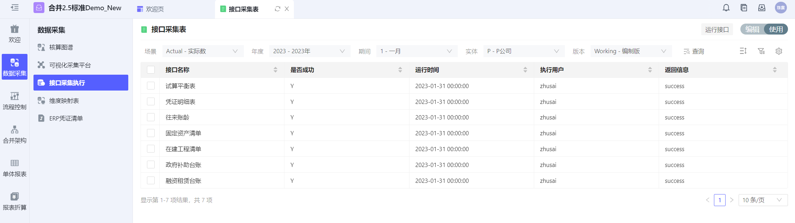Switch to the 欢迎页 tab

[x=151, y=9]
